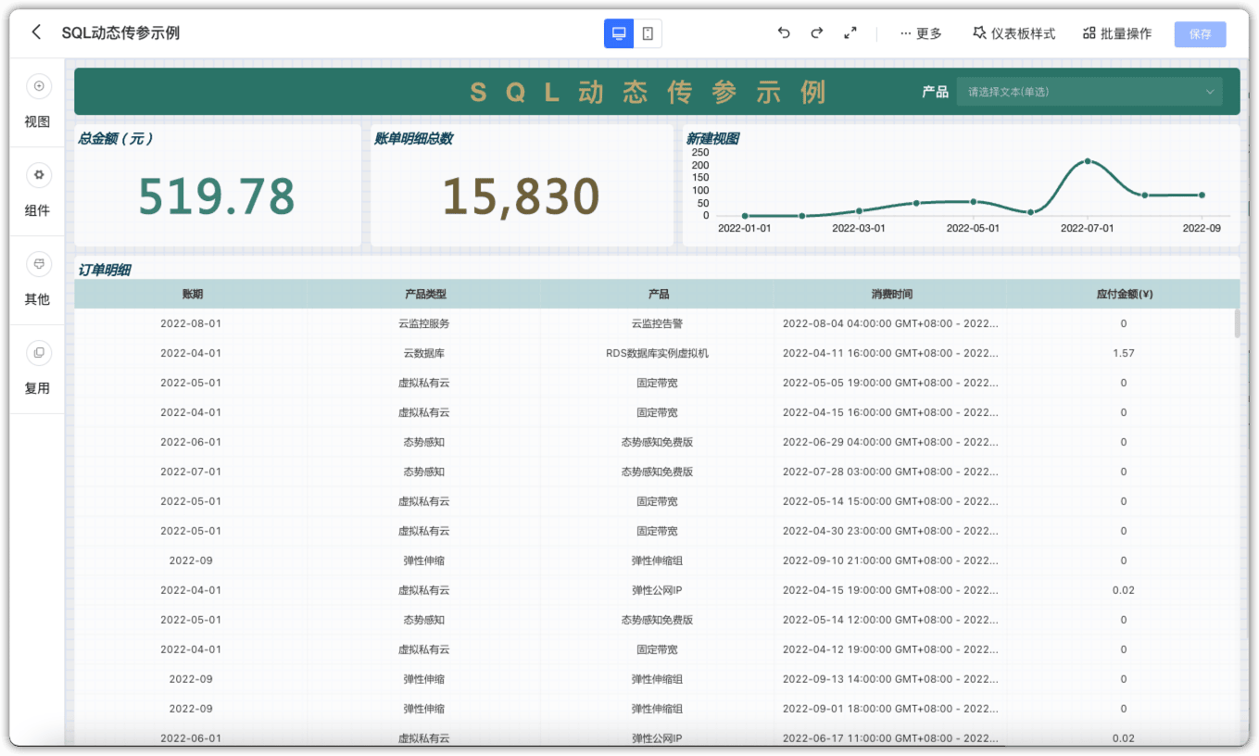Add a new 视图 from sidebar

point(38,102)
